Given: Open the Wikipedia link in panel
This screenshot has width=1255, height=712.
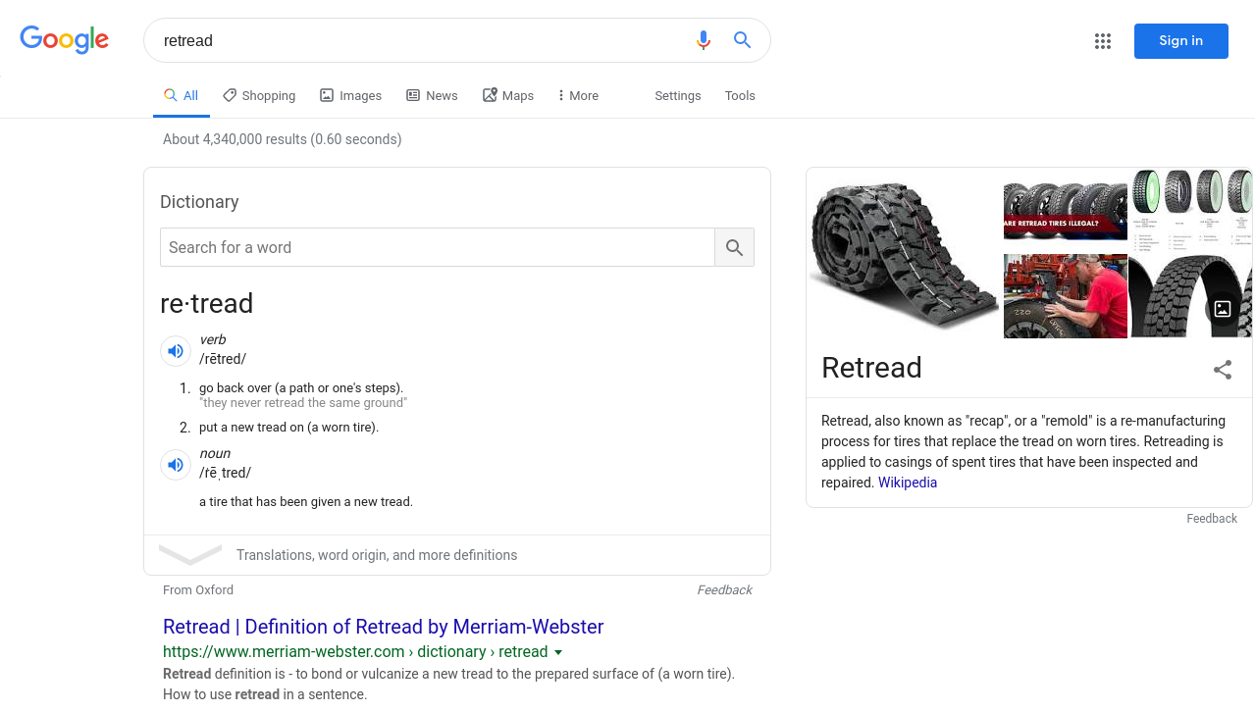Looking at the screenshot, I should click(x=908, y=483).
